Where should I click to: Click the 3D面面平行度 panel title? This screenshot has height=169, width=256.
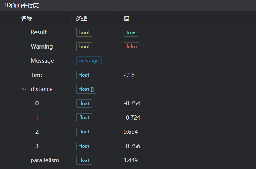pos(21,6)
